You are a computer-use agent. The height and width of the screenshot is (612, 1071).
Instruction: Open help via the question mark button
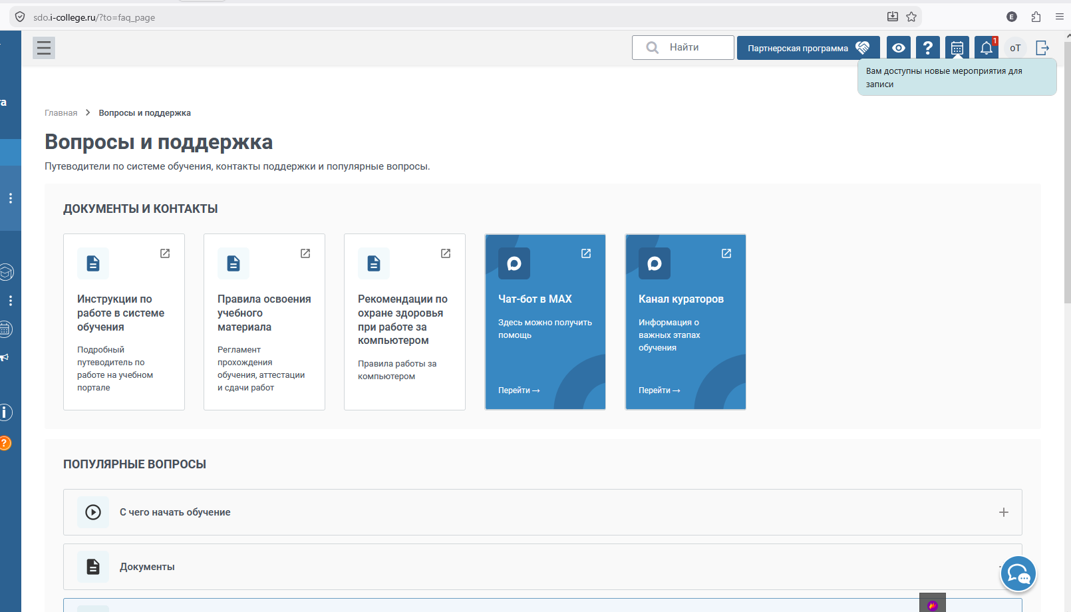coord(928,48)
